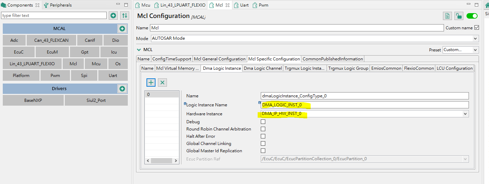Enable the Debug checkbox
Viewport: 489px width, 184px height.
[263, 122]
